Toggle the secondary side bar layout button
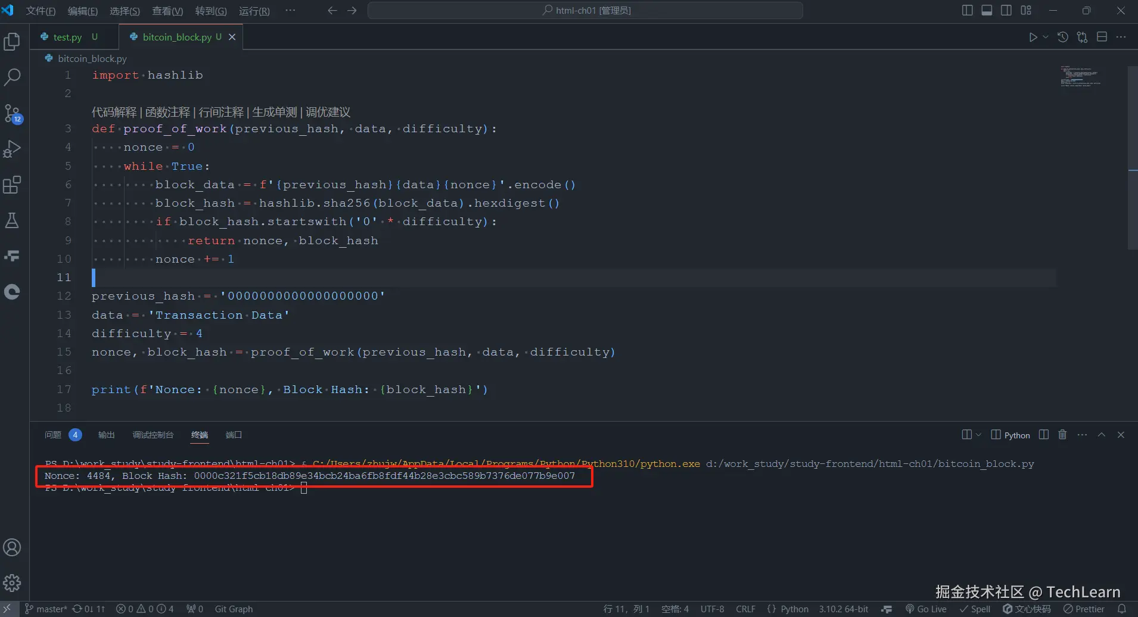Screen dimensions: 1138x617 pos(1006,11)
